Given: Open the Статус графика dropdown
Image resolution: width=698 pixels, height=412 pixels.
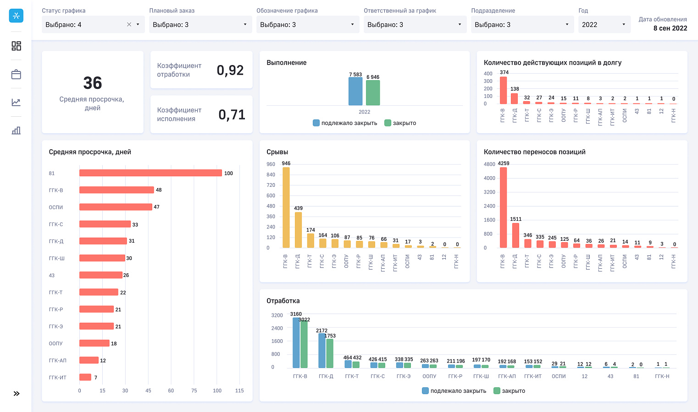Looking at the screenshot, I should [x=93, y=25].
